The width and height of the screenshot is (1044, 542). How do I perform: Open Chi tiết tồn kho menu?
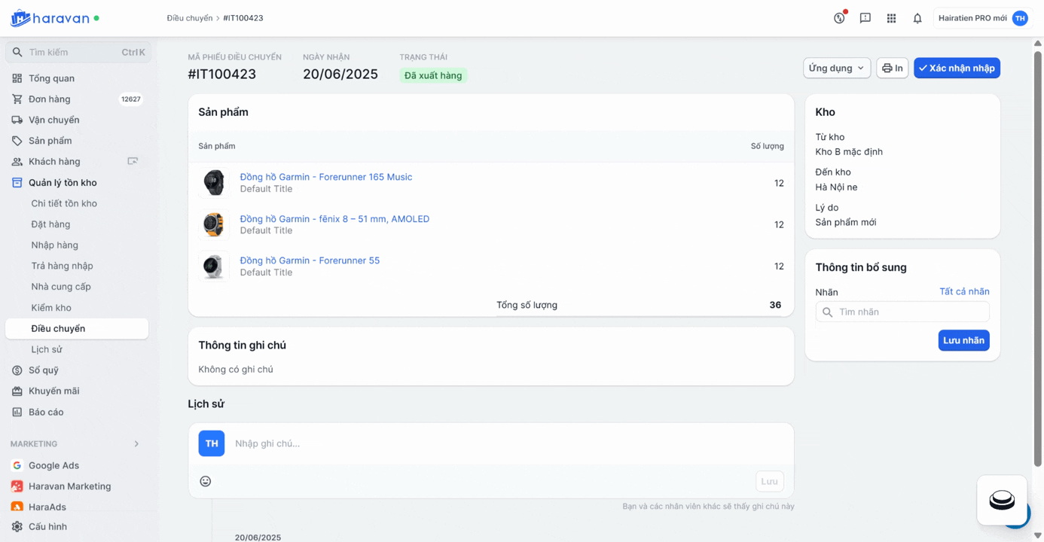click(x=64, y=203)
